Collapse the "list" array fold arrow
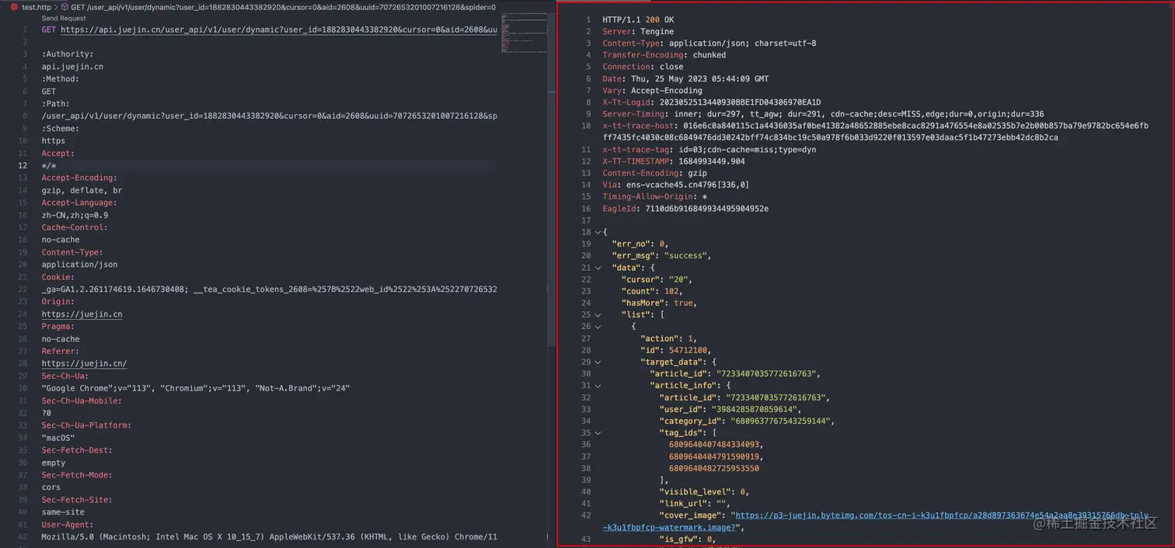Viewport: 1175px width, 548px height. point(598,315)
